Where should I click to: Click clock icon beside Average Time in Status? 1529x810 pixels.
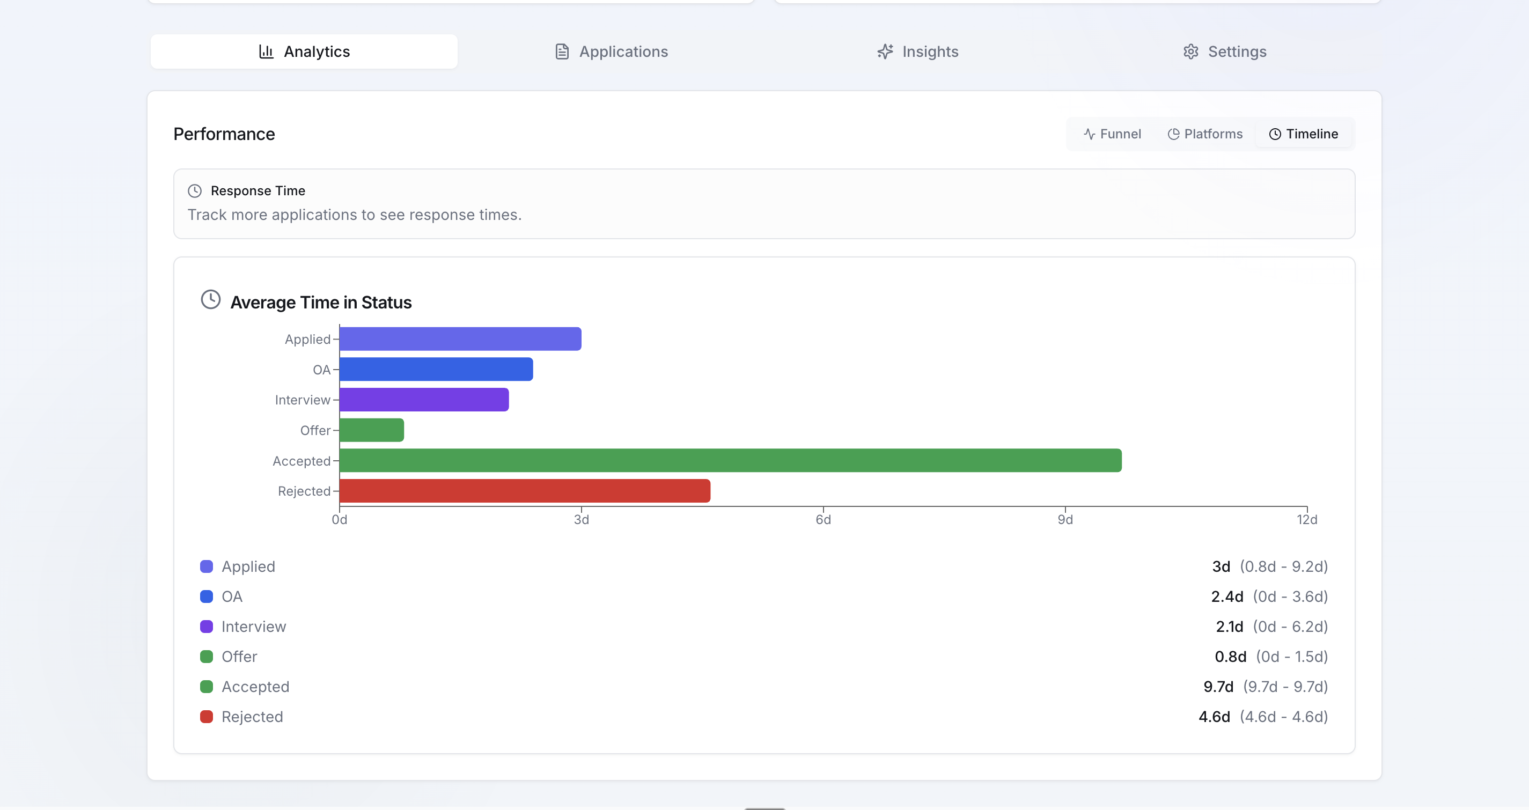(211, 300)
